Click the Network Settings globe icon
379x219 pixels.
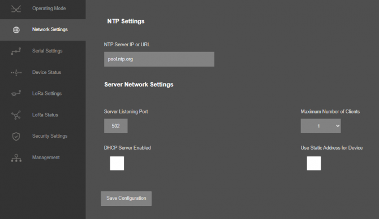click(x=16, y=30)
